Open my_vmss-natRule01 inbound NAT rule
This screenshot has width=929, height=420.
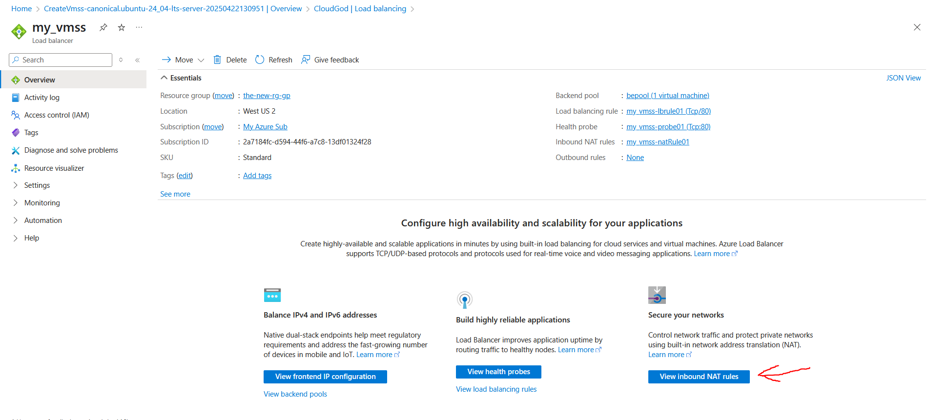(x=658, y=142)
